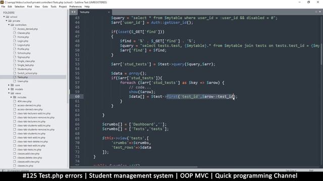This screenshot has width=323, height=181.
Task: Click line number 60 in gutter
Action: pos(77,97)
